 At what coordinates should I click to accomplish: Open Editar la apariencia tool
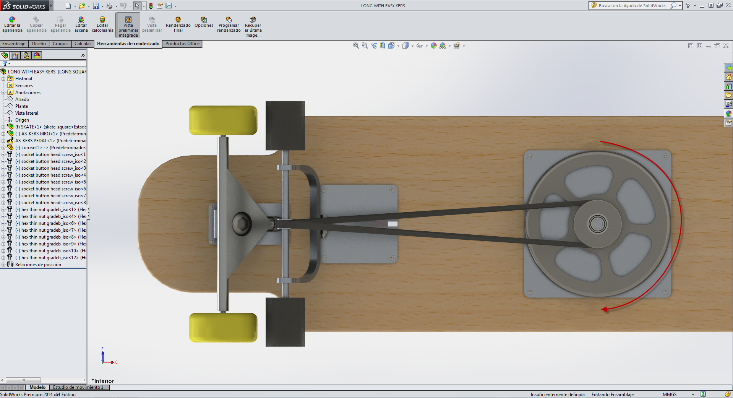coord(13,24)
